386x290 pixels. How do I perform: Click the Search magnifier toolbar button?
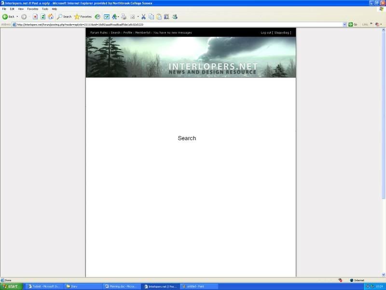[64, 16]
